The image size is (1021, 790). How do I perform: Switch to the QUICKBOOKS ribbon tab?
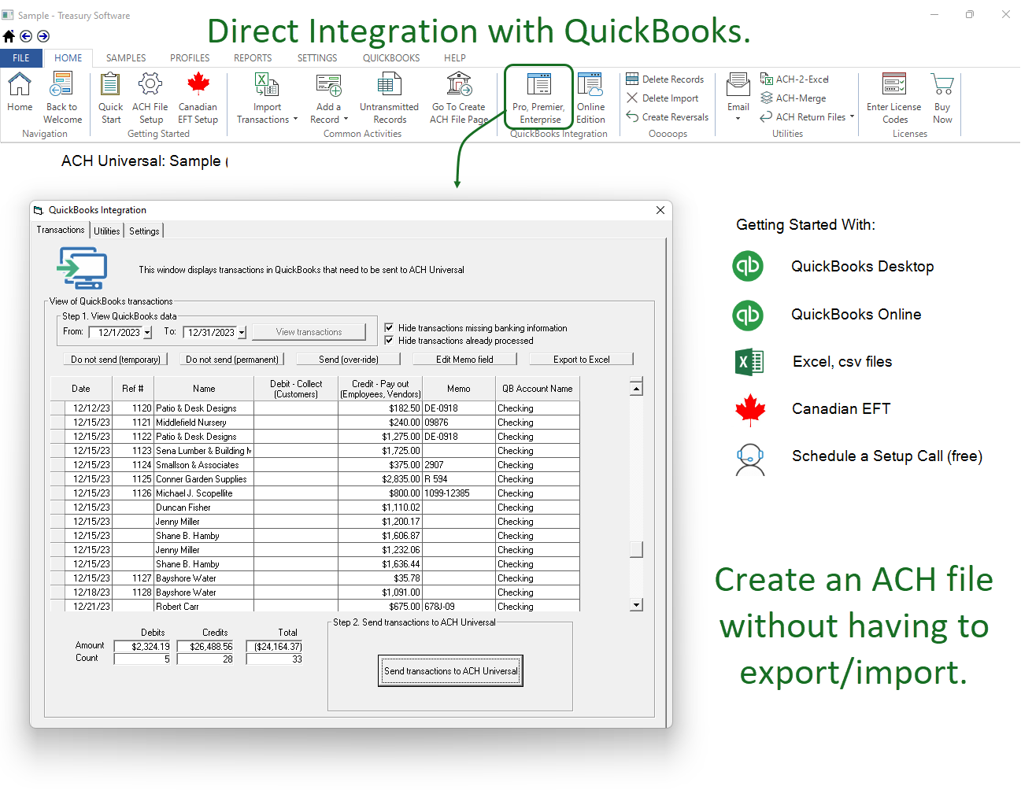tap(391, 58)
